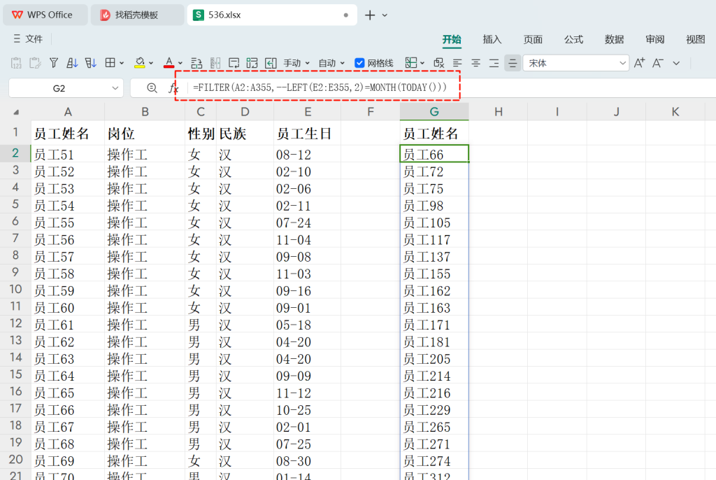Click the fx insert function icon

point(173,88)
